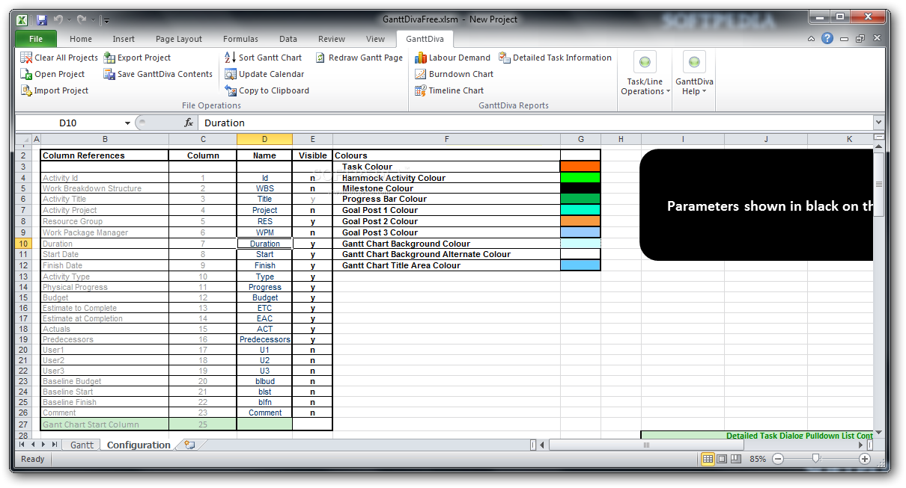Viewport: 906px width, 488px height.
Task: Select the 'Predecessors' name cell
Action: click(264, 339)
